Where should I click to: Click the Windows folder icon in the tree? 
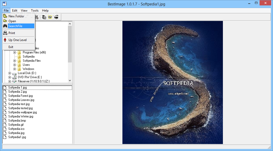coord(19,69)
